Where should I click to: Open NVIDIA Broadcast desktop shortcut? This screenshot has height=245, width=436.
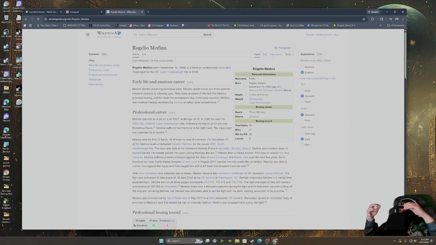tap(6, 203)
